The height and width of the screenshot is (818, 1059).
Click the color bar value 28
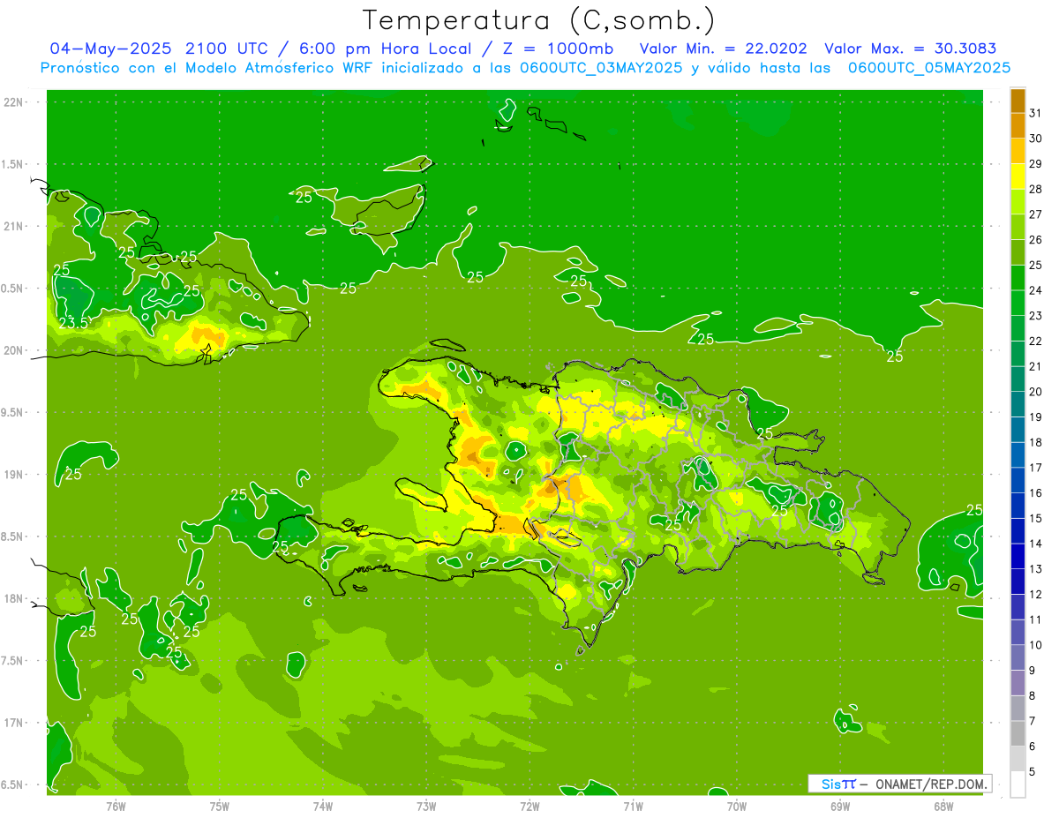click(x=1035, y=190)
